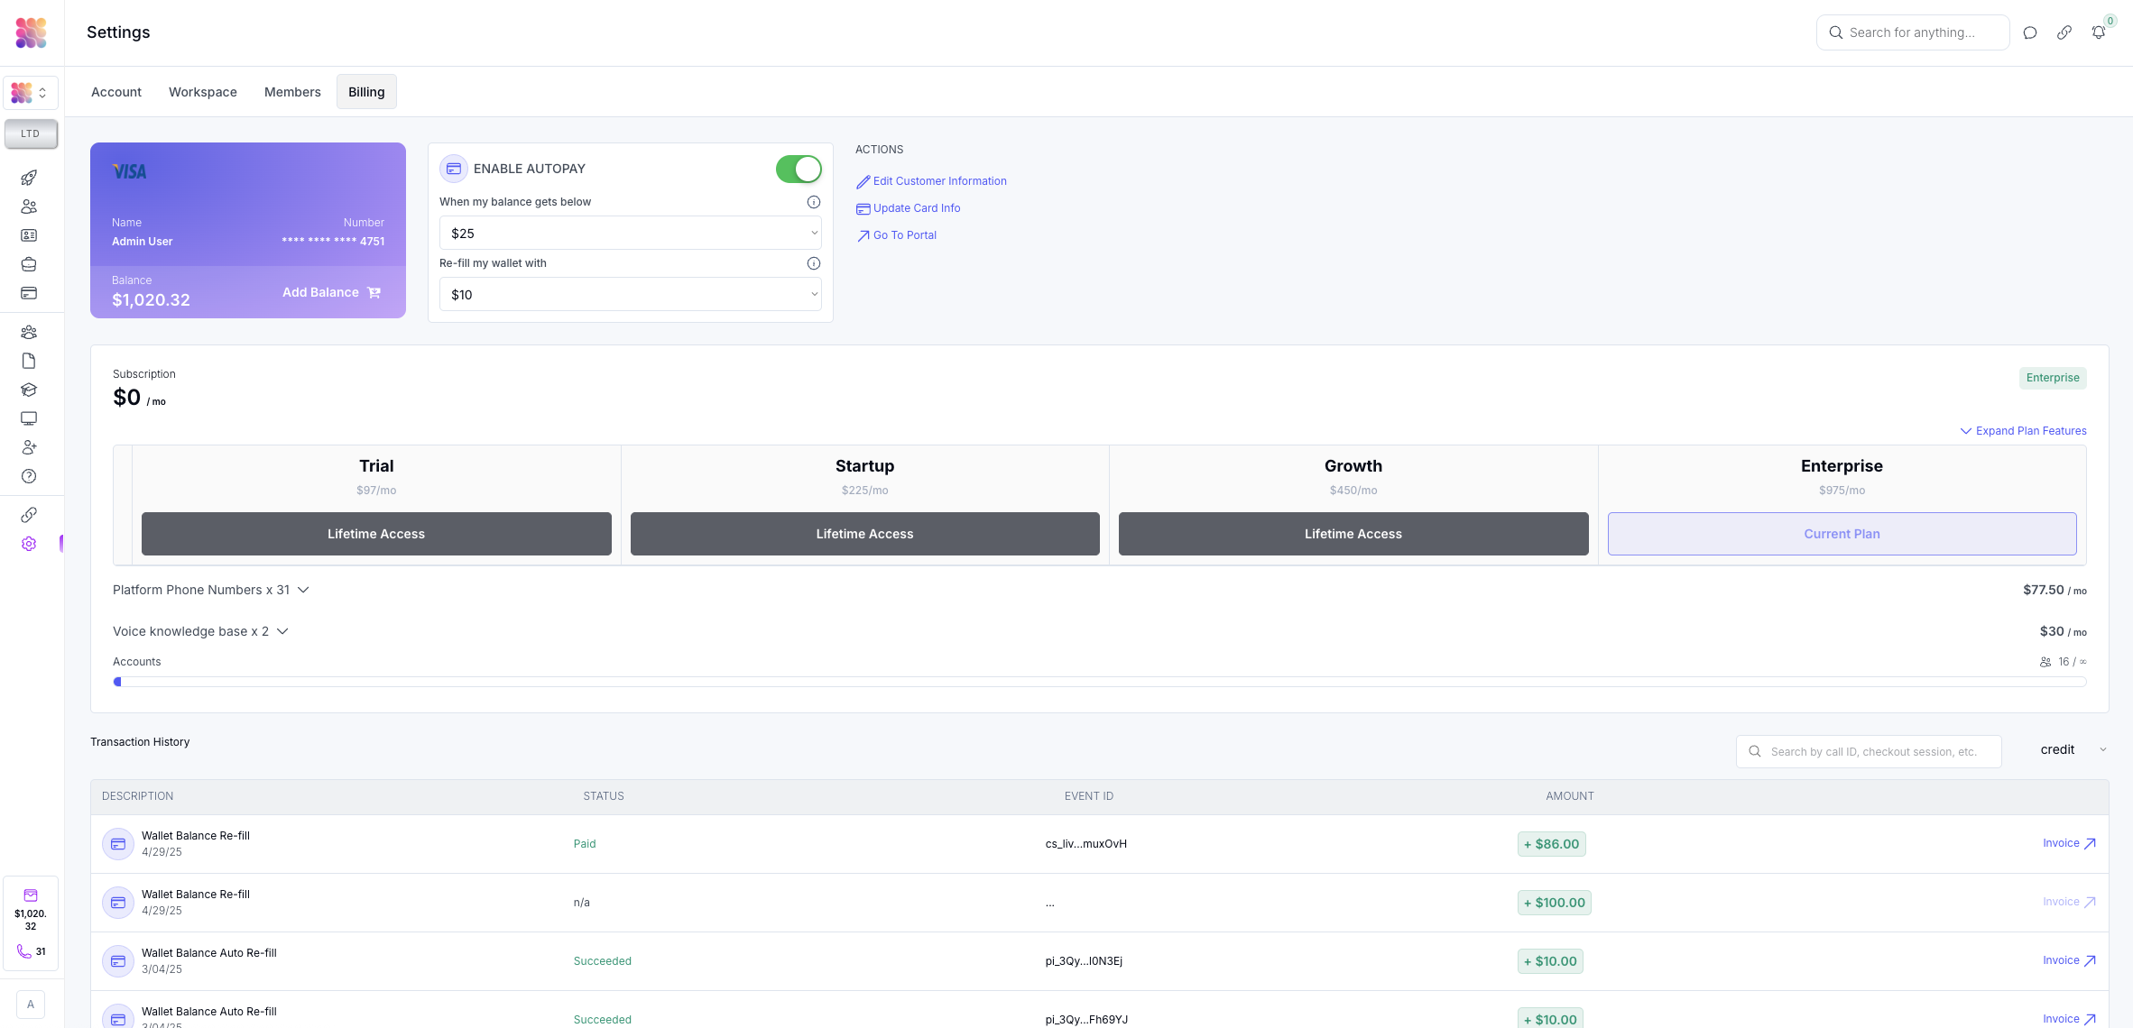
Task: Click the chat bubble icon in header
Action: pyautogui.click(x=2029, y=32)
